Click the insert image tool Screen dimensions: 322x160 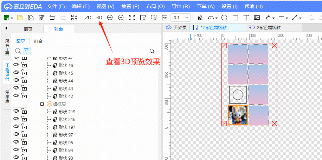click(257, 18)
